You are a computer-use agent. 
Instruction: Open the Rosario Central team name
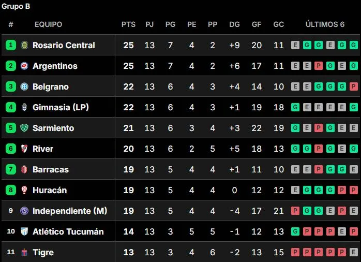[x=64, y=45]
